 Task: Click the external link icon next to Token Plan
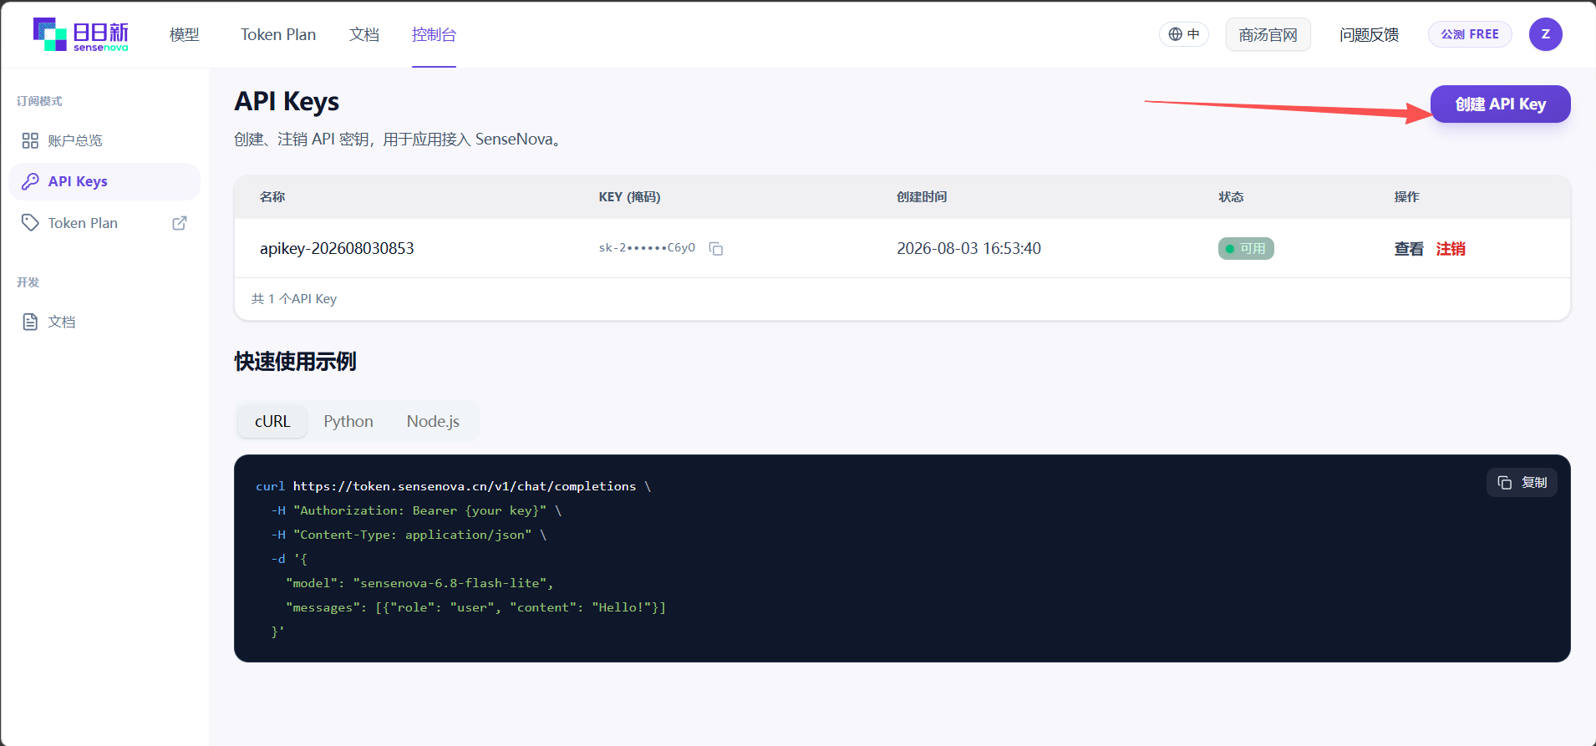pyautogui.click(x=180, y=222)
